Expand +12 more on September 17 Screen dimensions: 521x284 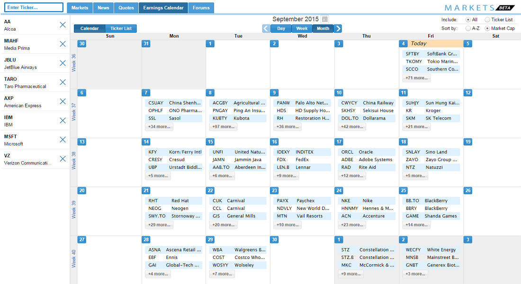click(352, 176)
